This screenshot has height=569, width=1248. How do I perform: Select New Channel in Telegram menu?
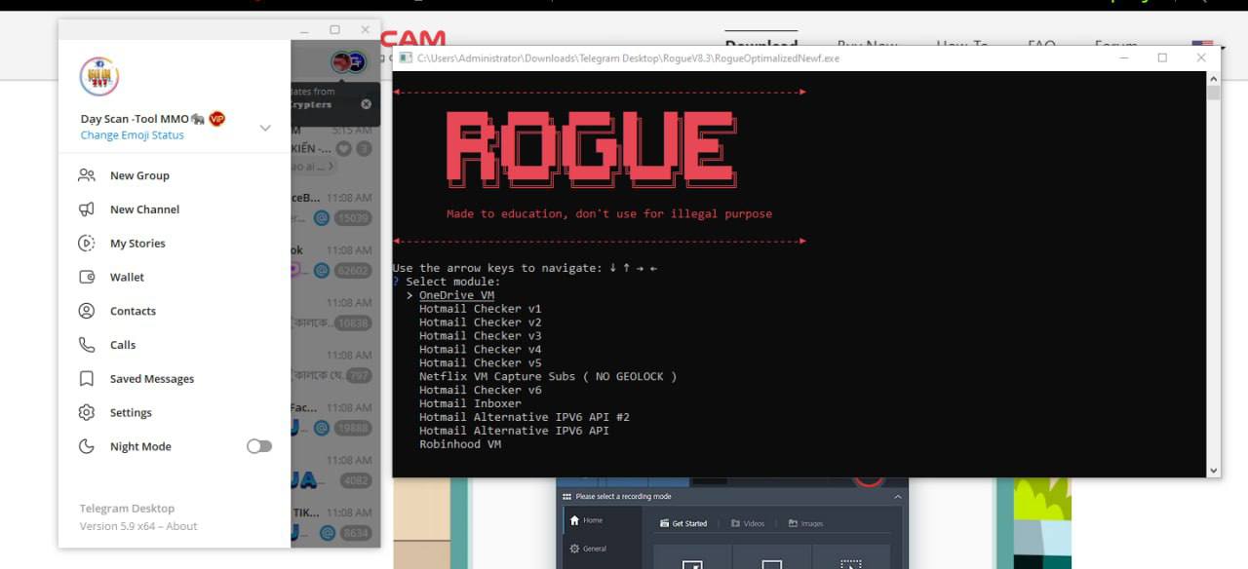(144, 209)
